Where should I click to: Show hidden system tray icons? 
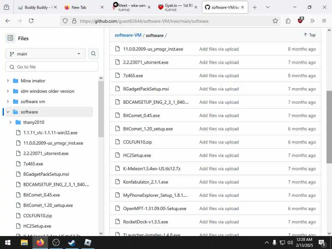267,243
